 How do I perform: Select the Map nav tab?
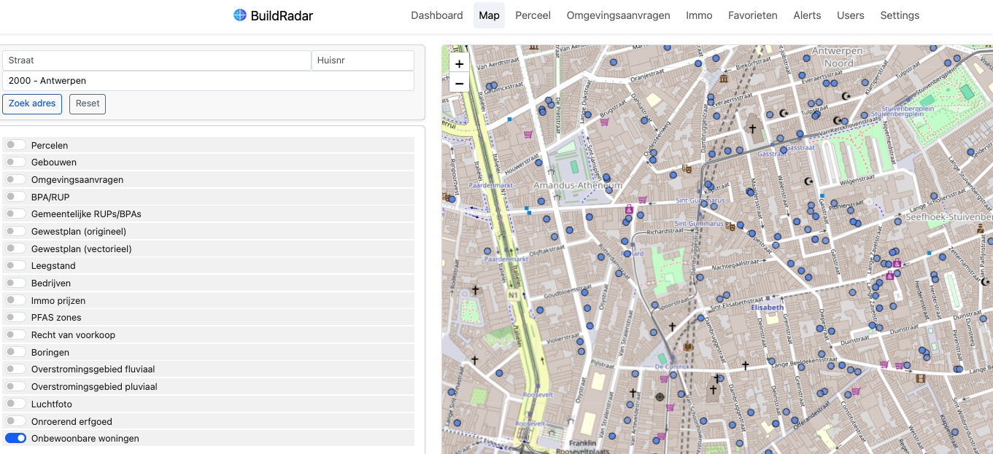tap(489, 15)
